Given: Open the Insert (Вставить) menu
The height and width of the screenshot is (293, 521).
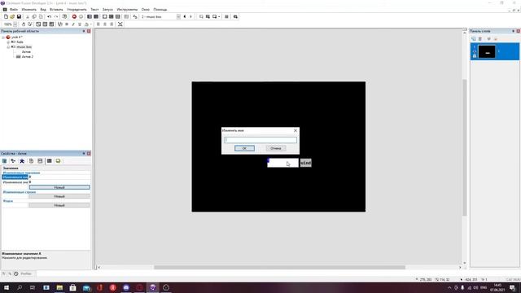Looking at the screenshot, I should (x=56, y=10).
